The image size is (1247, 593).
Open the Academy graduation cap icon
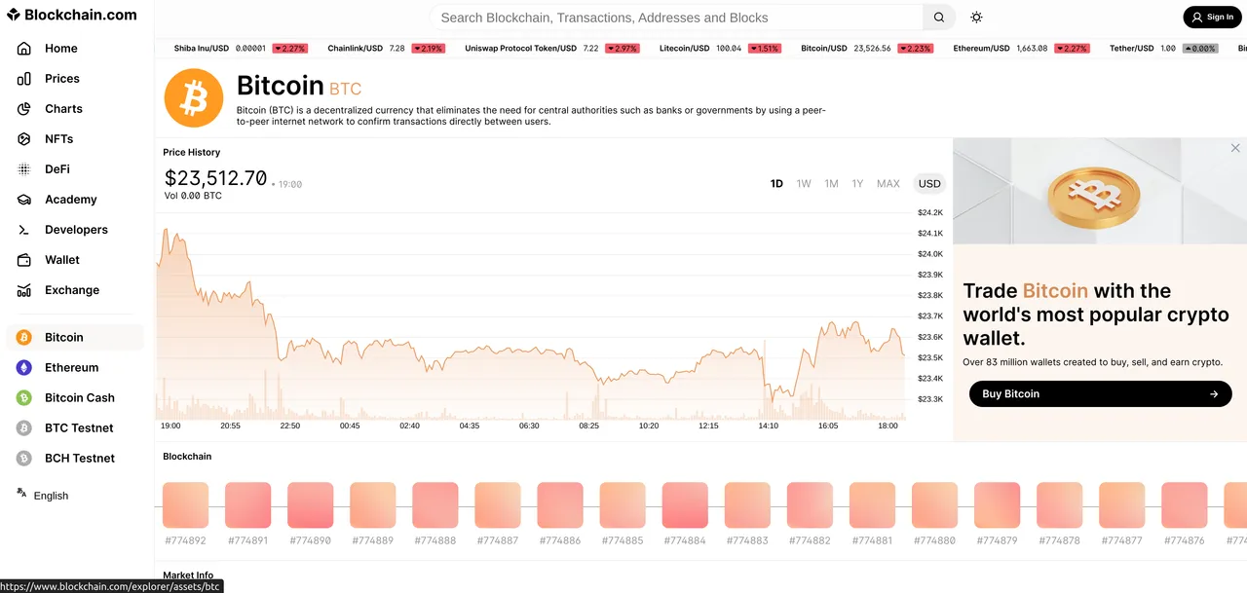(x=24, y=200)
